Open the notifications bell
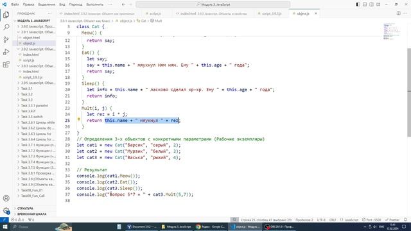 pyautogui.click(x=405, y=219)
